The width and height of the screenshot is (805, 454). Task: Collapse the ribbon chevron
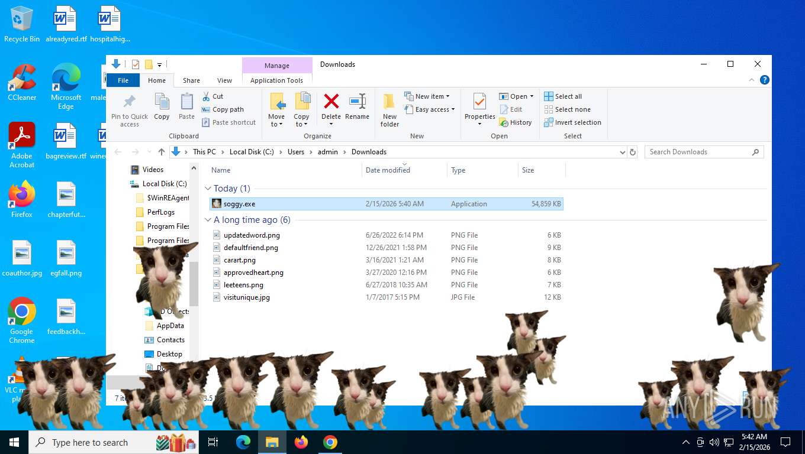coord(752,80)
